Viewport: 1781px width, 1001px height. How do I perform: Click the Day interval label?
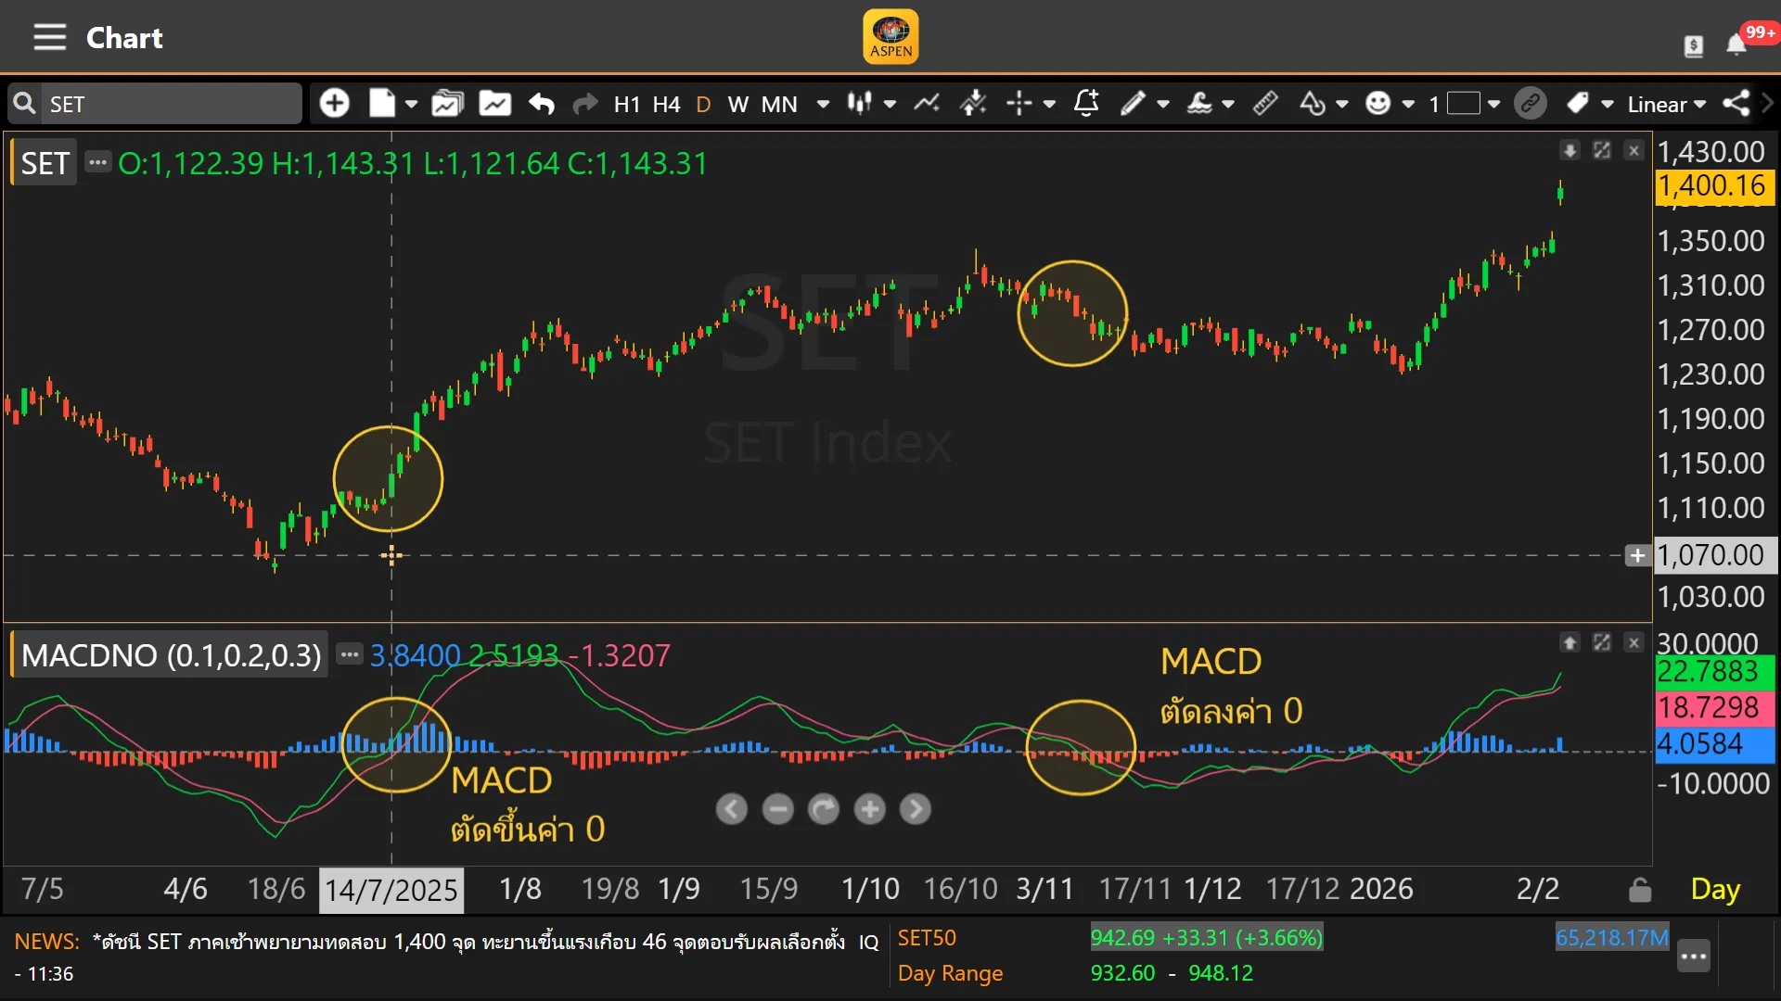click(1715, 890)
